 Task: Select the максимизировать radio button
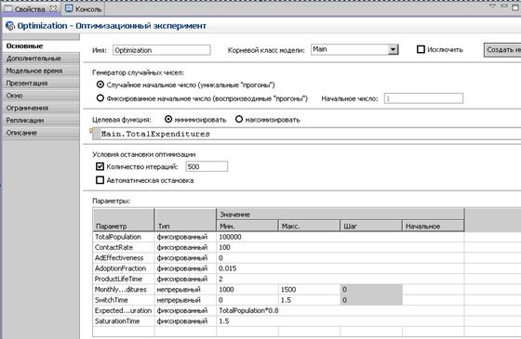pos(239,119)
